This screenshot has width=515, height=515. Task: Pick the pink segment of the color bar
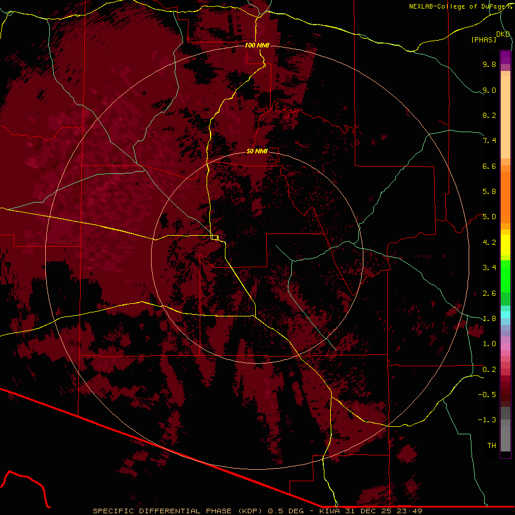pyautogui.click(x=505, y=347)
